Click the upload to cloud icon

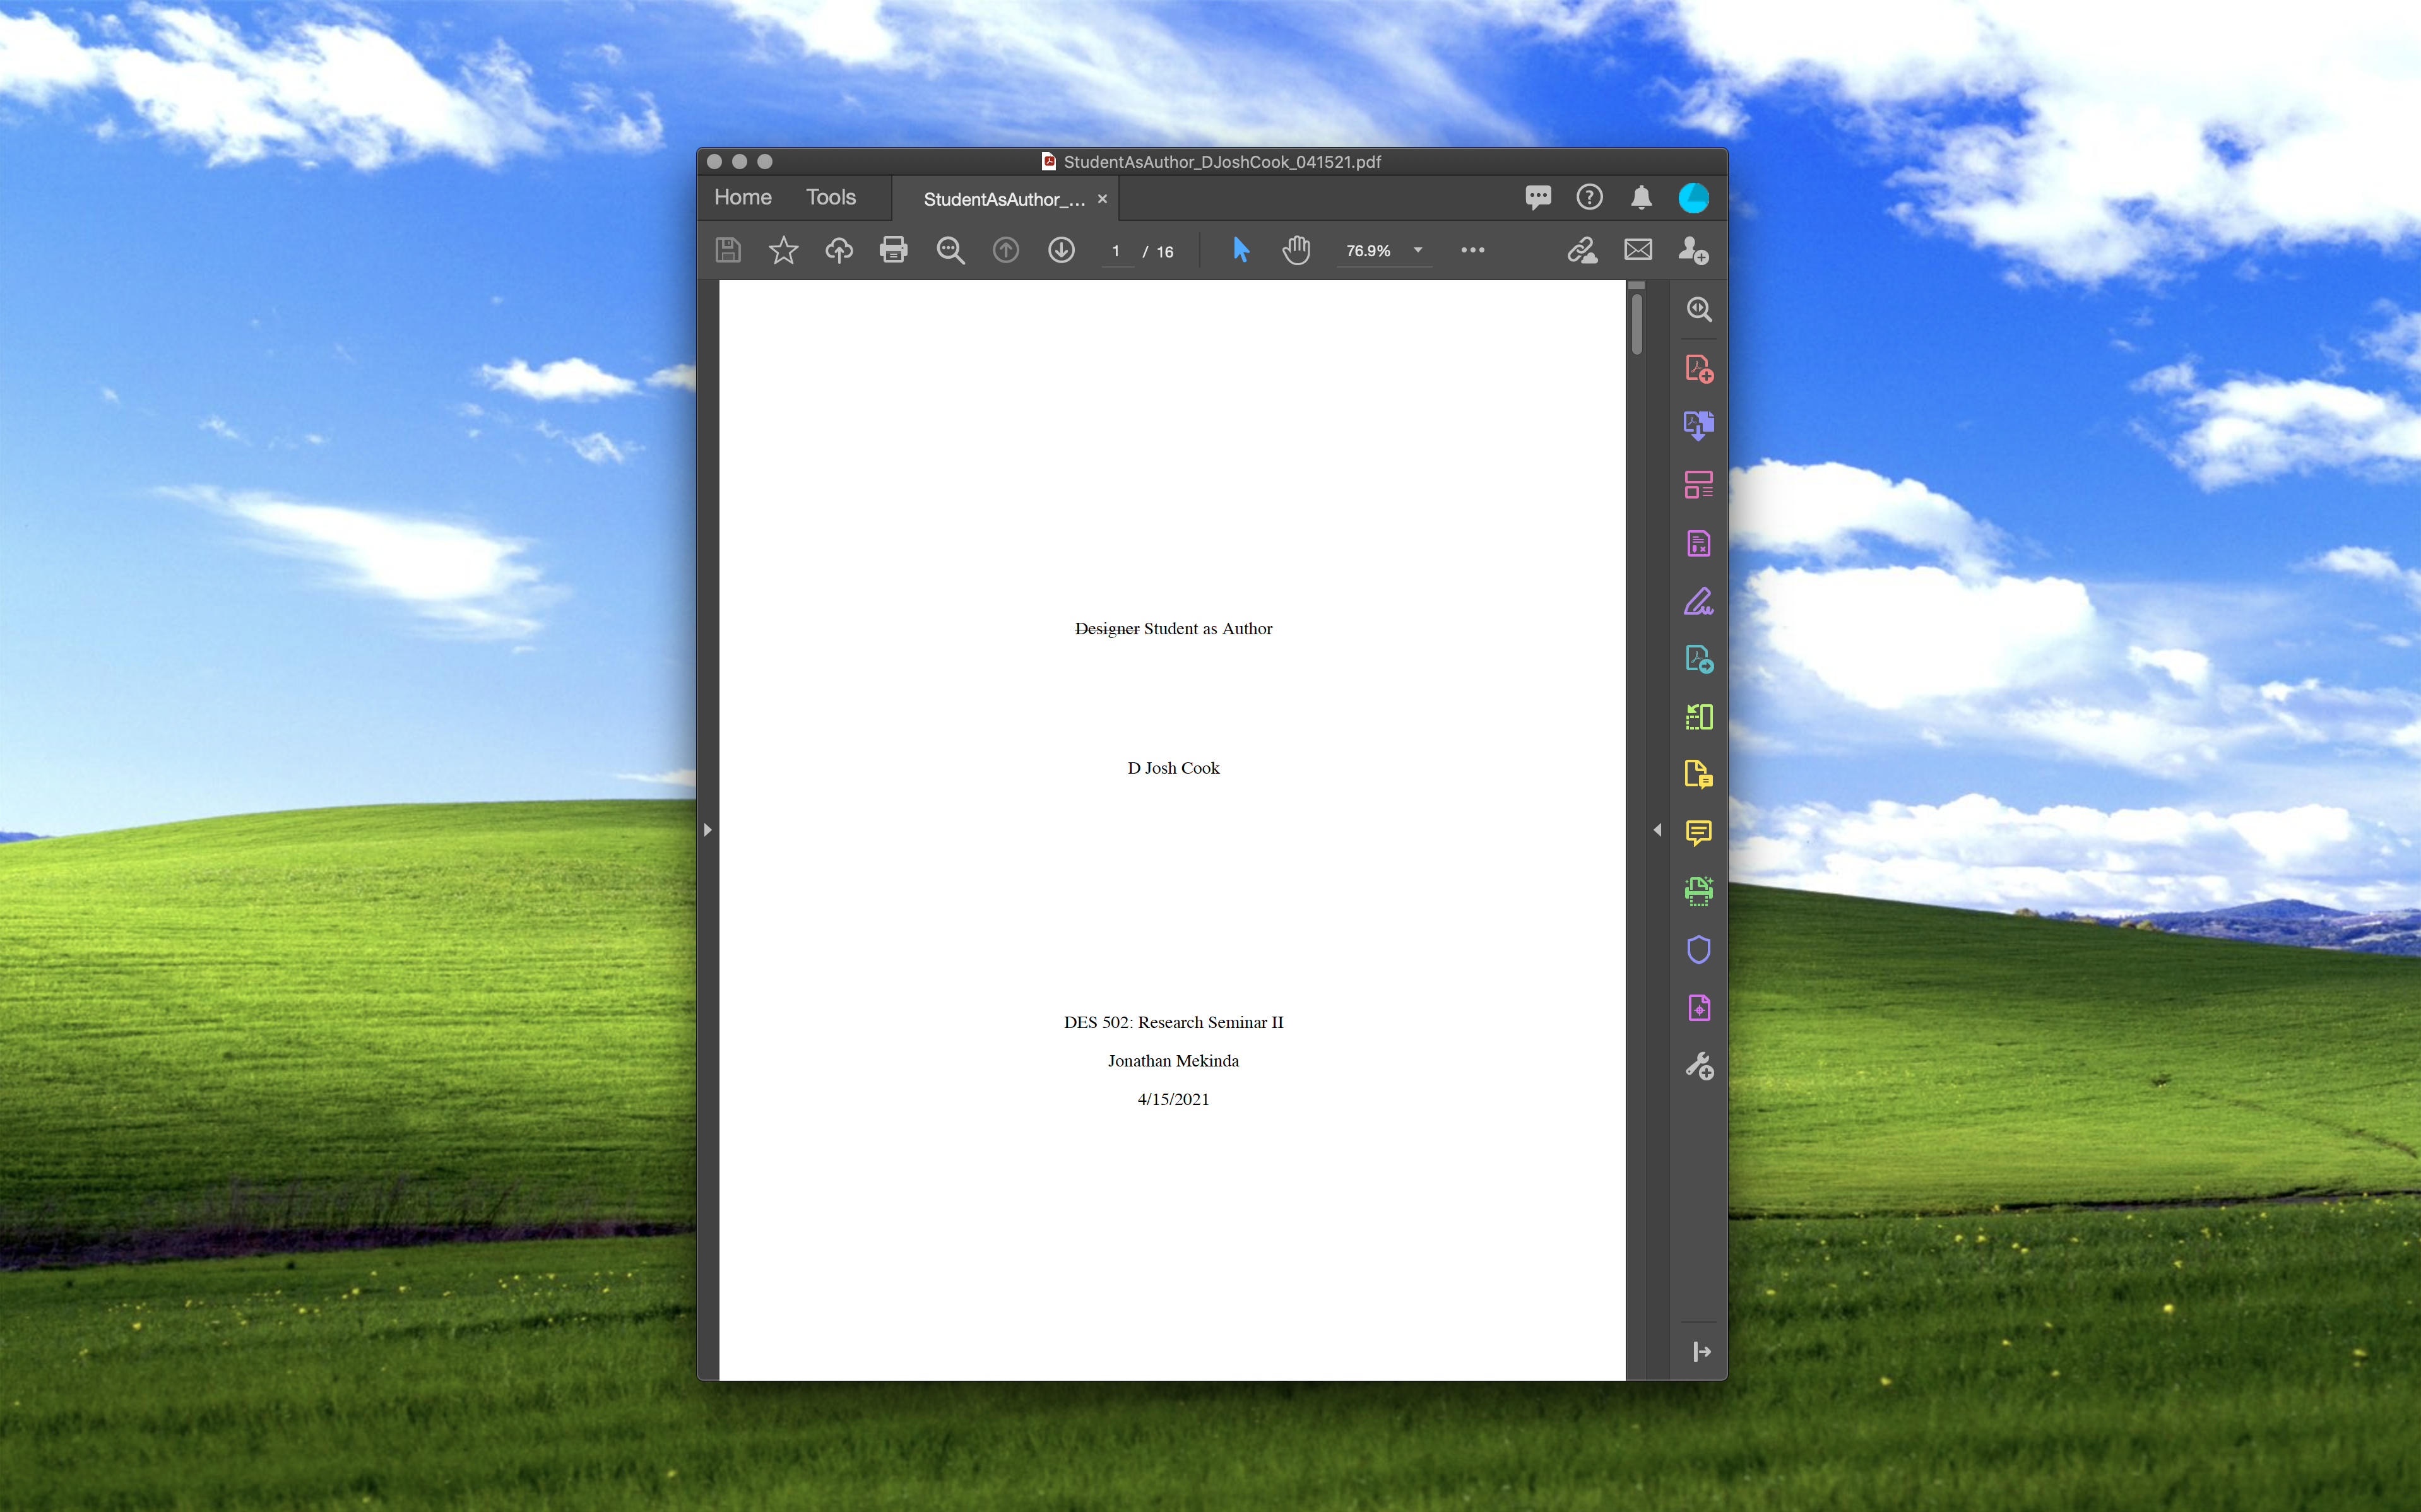tap(838, 250)
